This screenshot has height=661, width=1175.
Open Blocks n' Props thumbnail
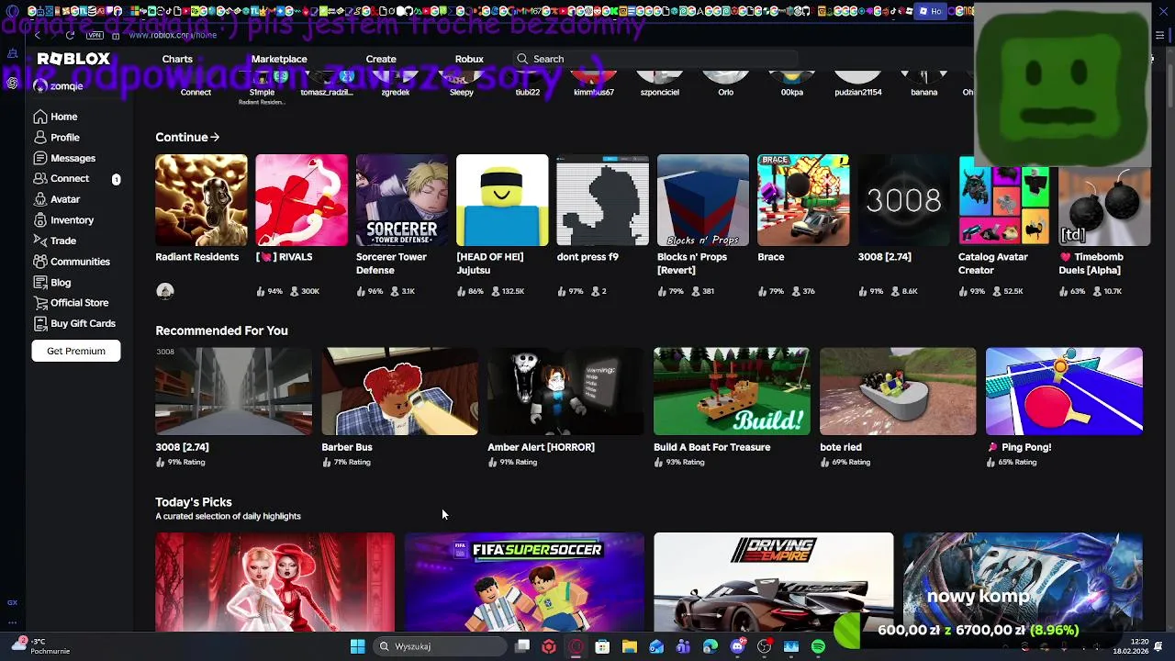[x=703, y=200]
